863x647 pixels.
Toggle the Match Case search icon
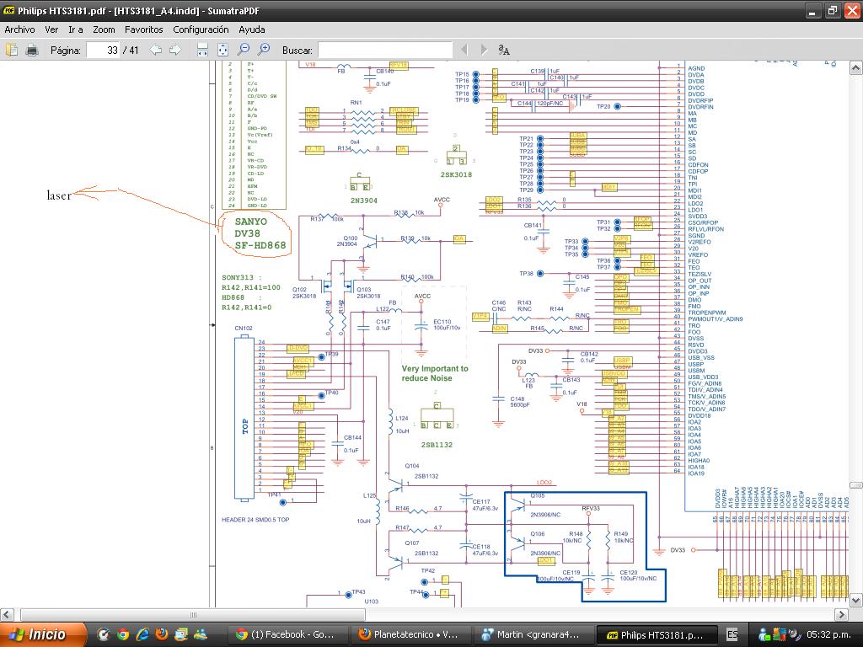504,50
